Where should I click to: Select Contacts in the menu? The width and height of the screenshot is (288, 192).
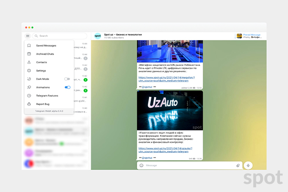pos(49,62)
